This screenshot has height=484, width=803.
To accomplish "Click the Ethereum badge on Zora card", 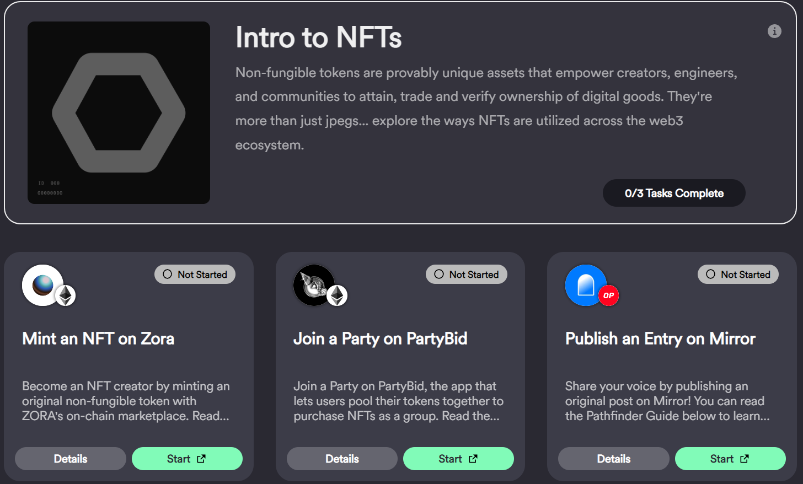I will [66, 296].
